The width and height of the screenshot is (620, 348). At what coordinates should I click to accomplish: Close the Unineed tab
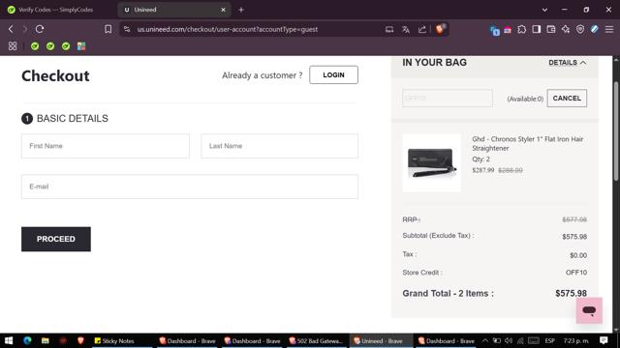tap(223, 10)
